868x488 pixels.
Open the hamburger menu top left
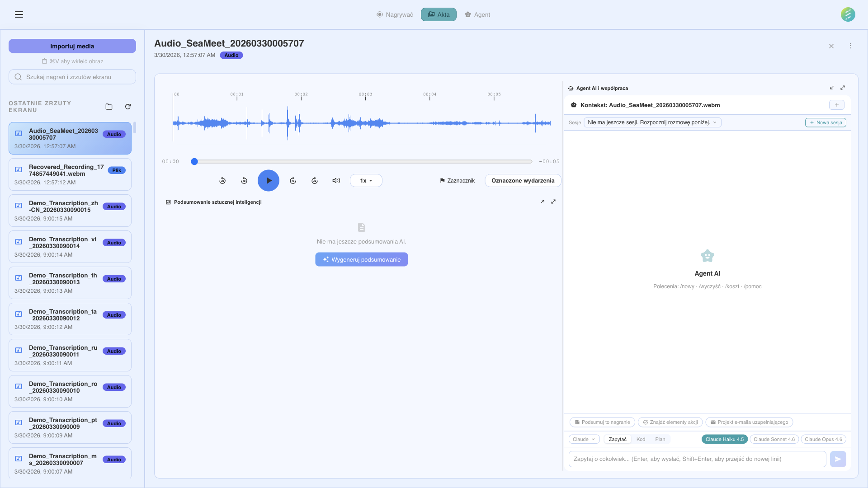[x=19, y=14]
